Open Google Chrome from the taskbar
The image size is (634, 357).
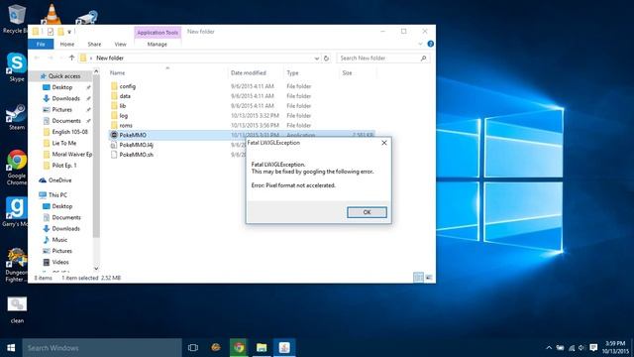(239, 348)
